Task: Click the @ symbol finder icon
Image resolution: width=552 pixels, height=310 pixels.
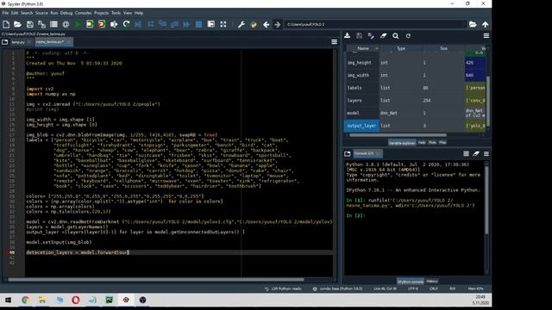Action: 66,24
